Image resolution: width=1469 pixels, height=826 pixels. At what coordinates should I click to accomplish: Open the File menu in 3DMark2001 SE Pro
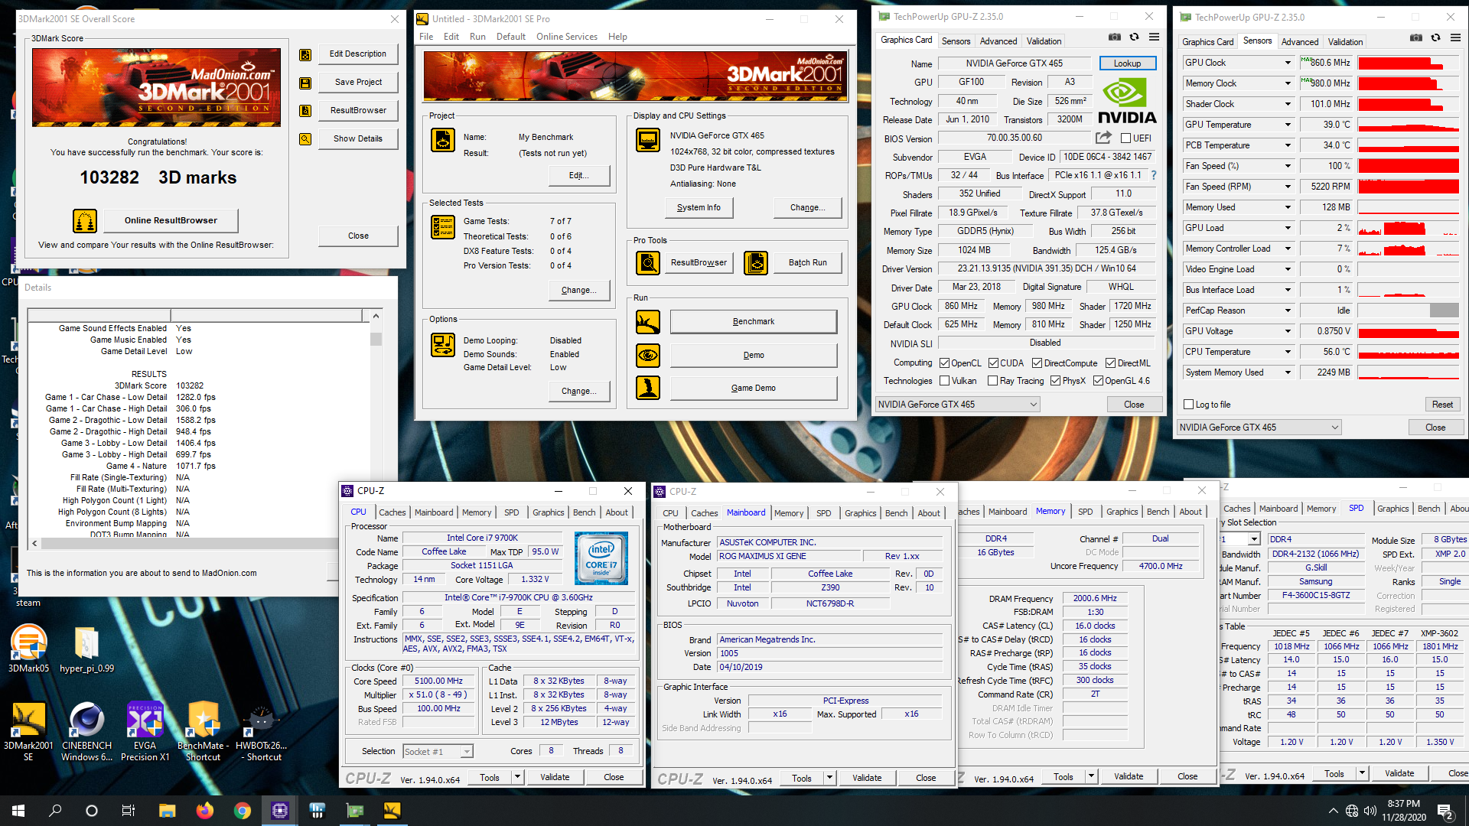pos(426,37)
